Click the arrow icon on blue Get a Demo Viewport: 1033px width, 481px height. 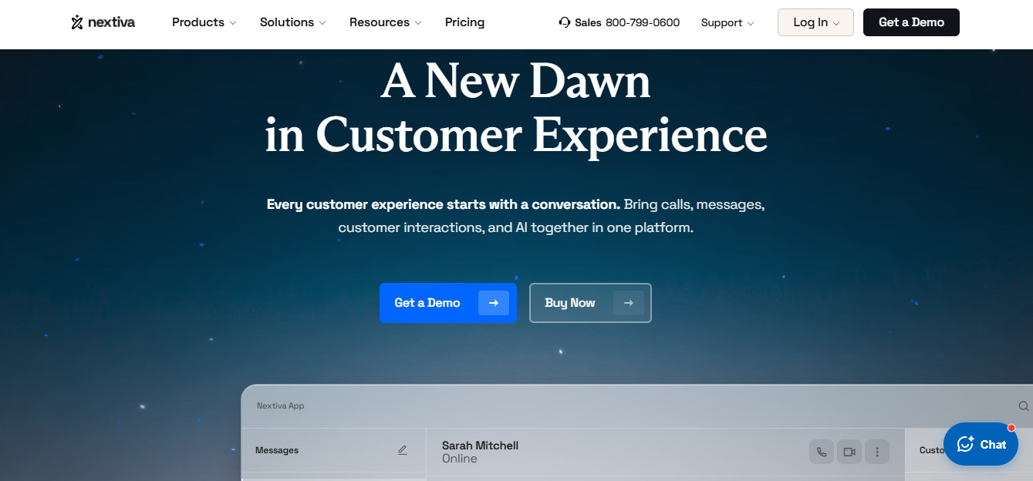point(494,303)
